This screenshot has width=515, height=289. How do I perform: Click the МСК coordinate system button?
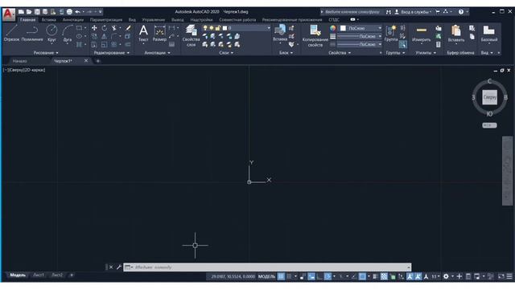tap(489, 125)
